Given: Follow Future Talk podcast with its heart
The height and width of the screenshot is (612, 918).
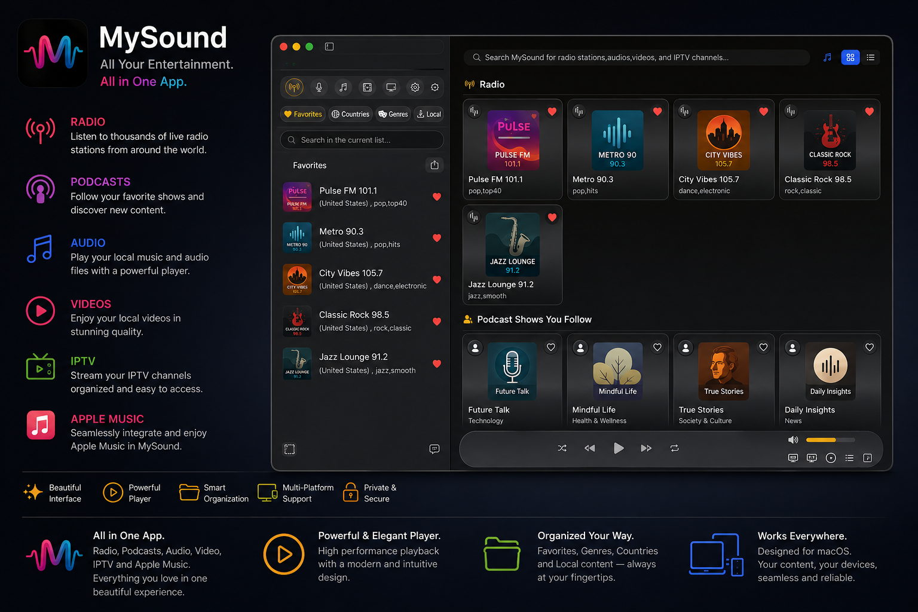Looking at the screenshot, I should coord(551,347).
